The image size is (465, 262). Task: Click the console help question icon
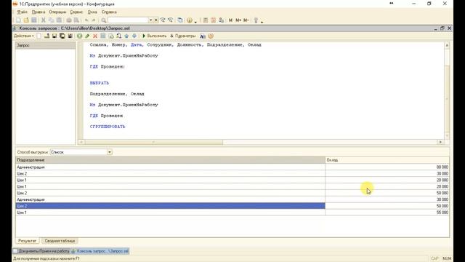pos(211,36)
